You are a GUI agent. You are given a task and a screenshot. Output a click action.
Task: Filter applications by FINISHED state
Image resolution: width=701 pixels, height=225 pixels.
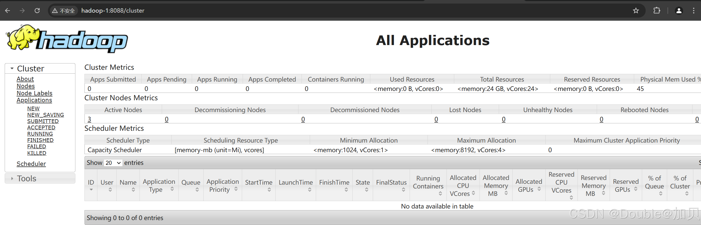(x=40, y=140)
